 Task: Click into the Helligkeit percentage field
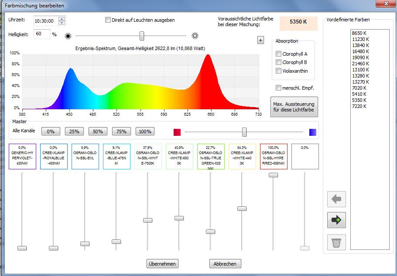(42, 34)
